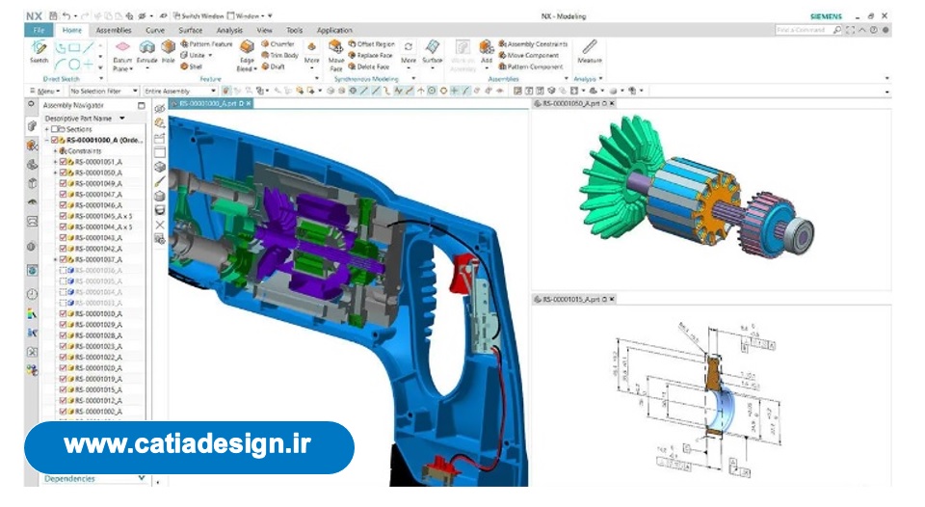Click the Add component icon
Viewport: 925px width, 507px height.
point(487,48)
